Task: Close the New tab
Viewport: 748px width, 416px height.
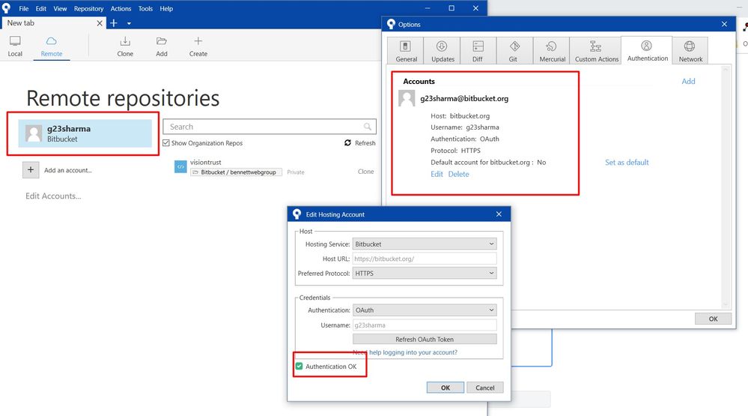Action: [x=100, y=23]
